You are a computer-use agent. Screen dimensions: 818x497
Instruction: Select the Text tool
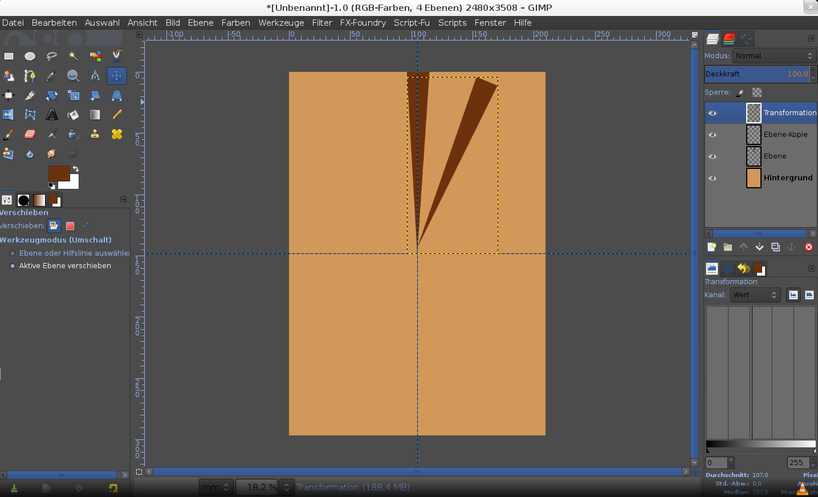52,115
